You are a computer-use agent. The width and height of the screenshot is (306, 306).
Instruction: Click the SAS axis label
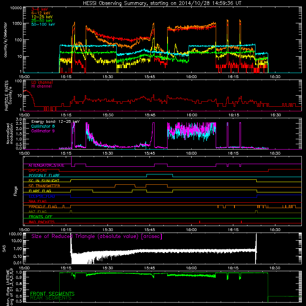[4, 248]
